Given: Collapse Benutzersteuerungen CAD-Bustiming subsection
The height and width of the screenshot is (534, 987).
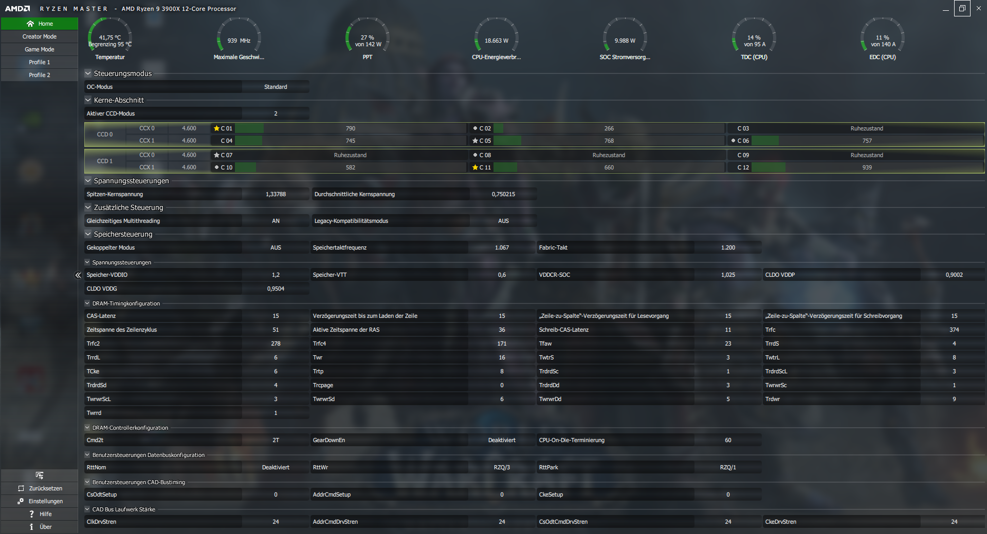Looking at the screenshot, I should [x=87, y=482].
